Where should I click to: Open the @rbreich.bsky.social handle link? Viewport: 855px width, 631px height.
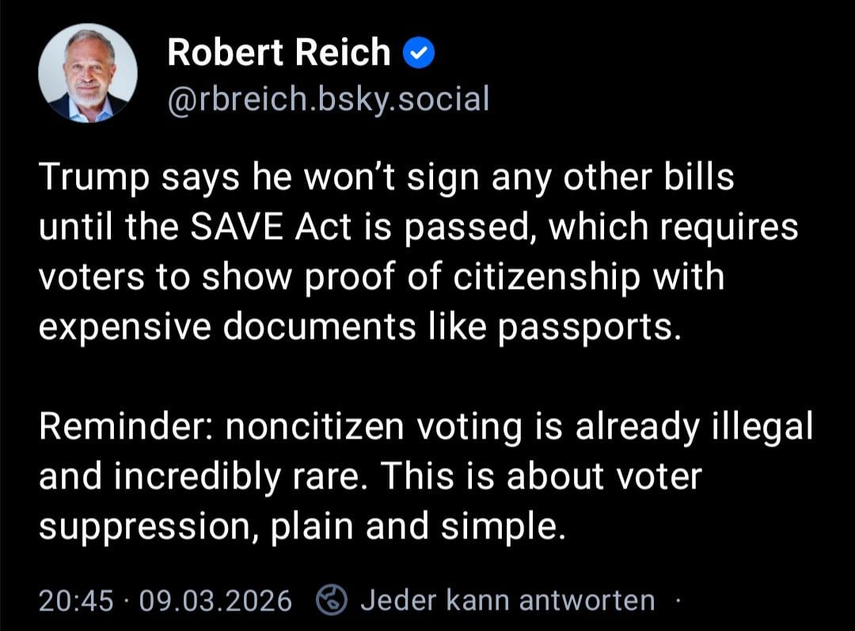(x=328, y=99)
